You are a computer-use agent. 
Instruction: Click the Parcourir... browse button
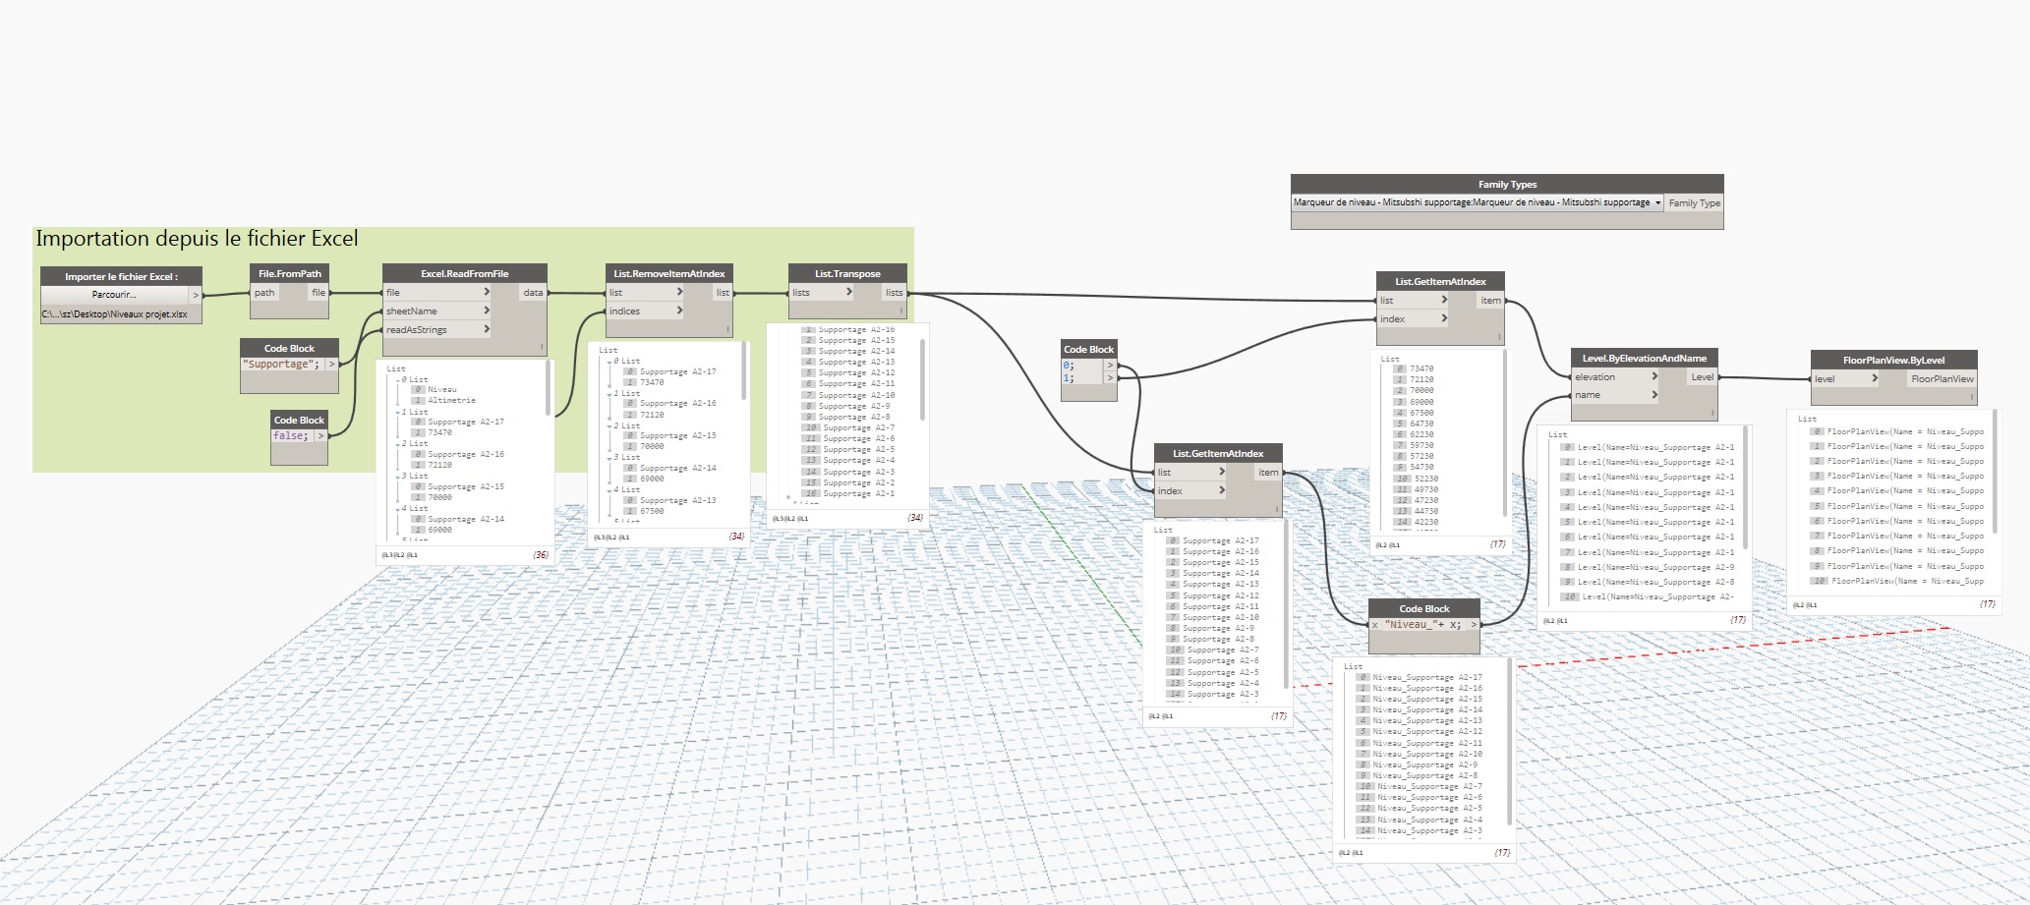click(114, 295)
